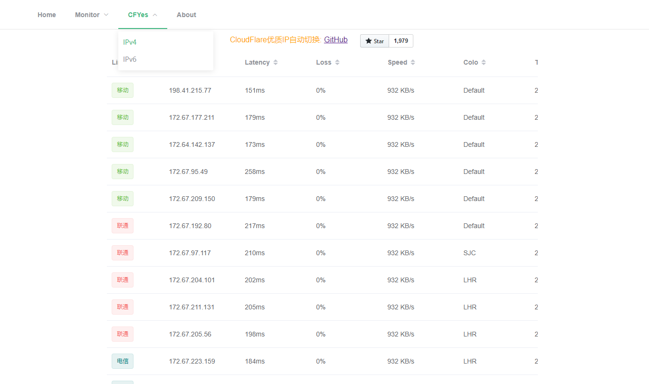Click the 电信 tag for 172.67.223.159
This screenshot has width=649, height=384.
pos(123,361)
